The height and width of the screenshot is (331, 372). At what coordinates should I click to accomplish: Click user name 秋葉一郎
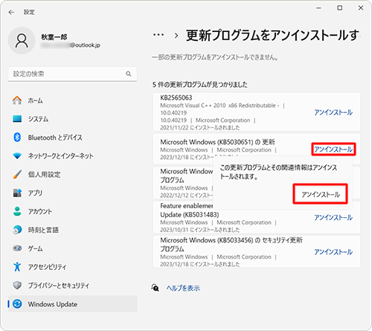[54, 37]
